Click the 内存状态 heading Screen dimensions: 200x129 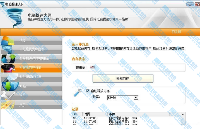[78, 59]
